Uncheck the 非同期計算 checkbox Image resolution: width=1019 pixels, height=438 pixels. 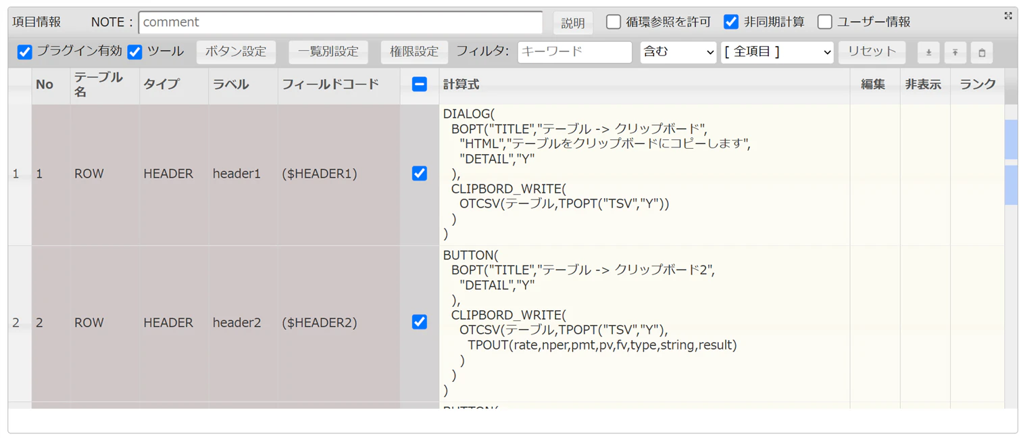coord(731,22)
